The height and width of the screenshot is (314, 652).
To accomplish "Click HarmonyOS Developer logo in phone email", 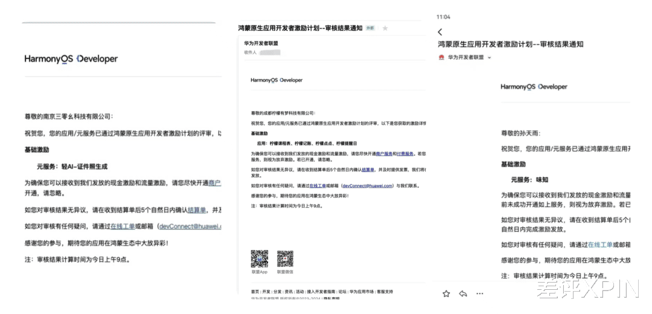I will click(x=534, y=87).
